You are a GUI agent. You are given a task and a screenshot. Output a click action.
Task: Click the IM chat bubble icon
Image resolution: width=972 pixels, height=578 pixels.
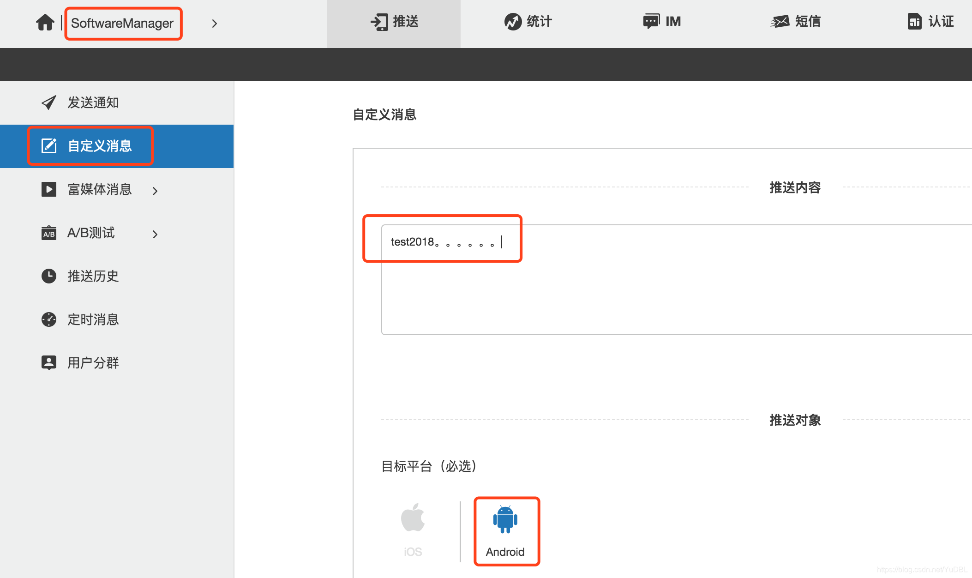[651, 21]
